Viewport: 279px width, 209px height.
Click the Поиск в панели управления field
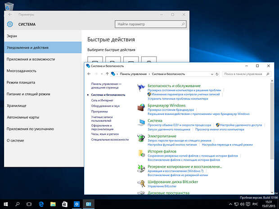(x=247, y=74)
